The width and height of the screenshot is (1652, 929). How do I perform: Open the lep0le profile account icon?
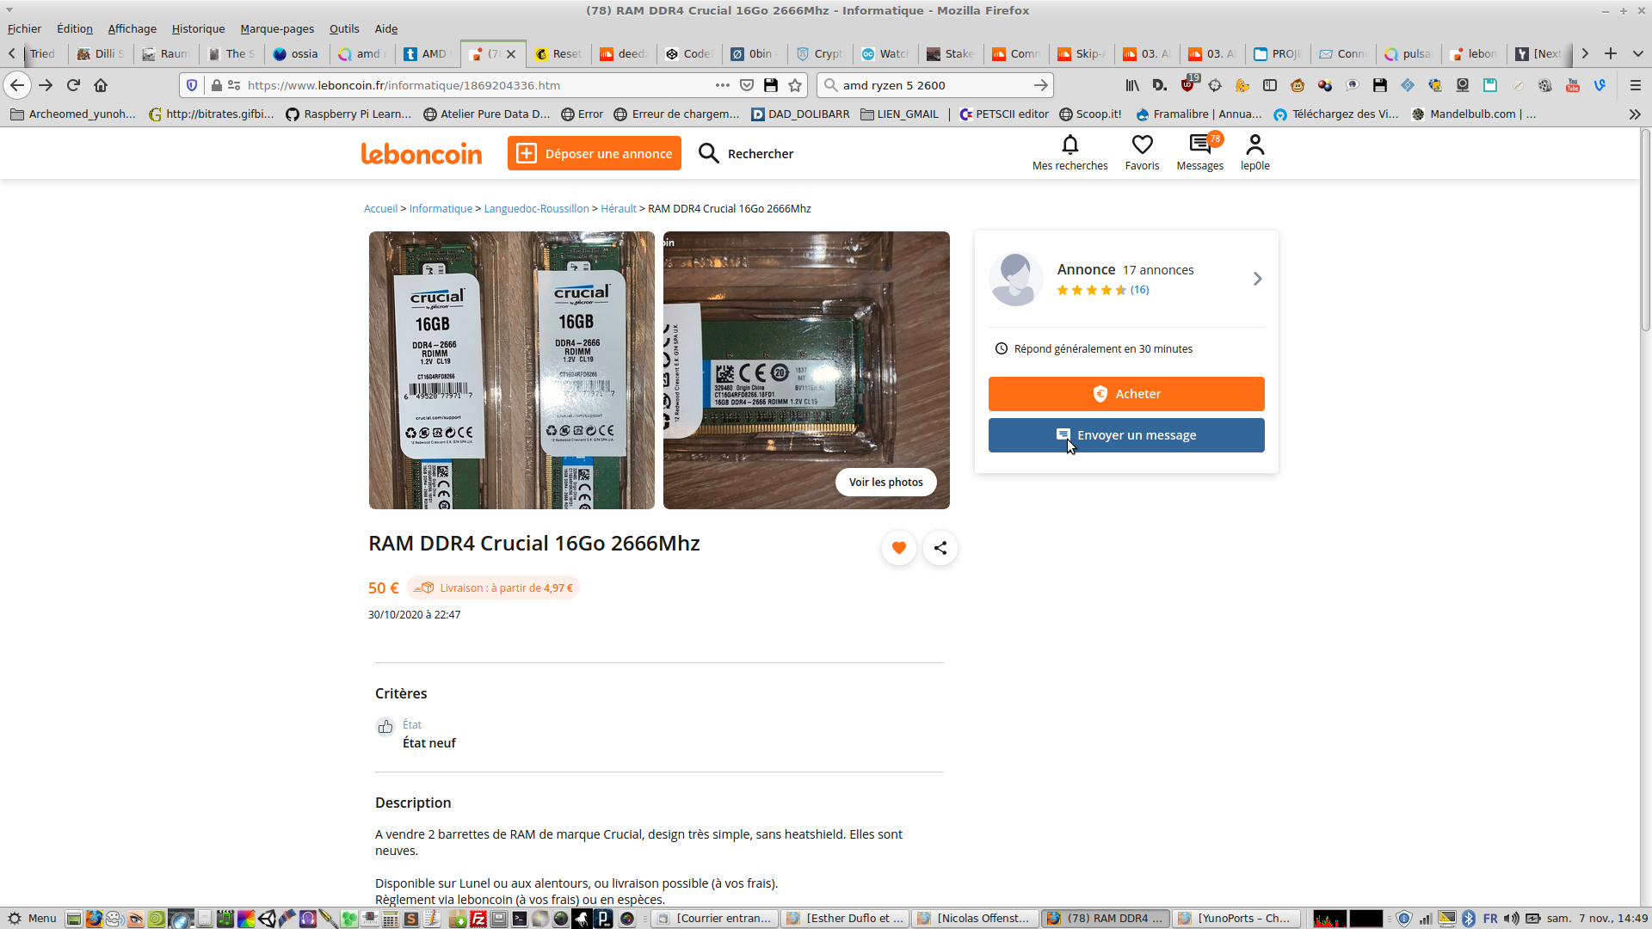[1254, 145]
